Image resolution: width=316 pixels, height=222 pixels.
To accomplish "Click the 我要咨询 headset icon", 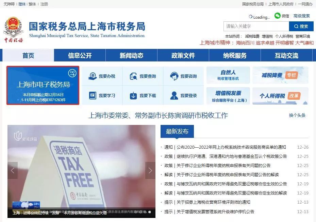I will point(174,76).
